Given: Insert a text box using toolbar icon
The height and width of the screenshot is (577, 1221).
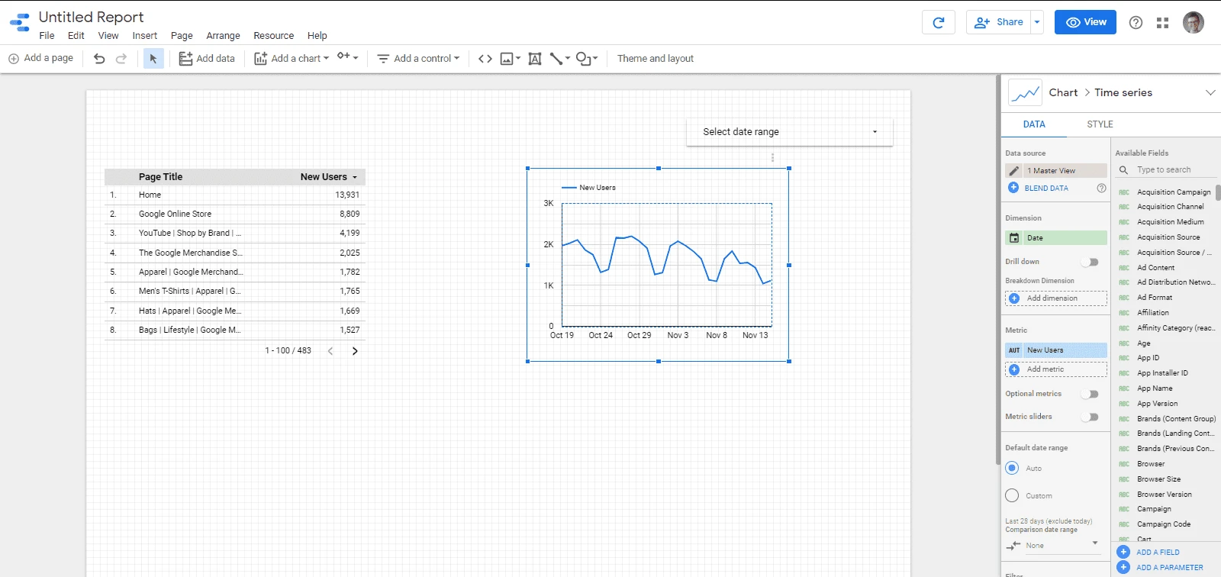Looking at the screenshot, I should tap(535, 59).
